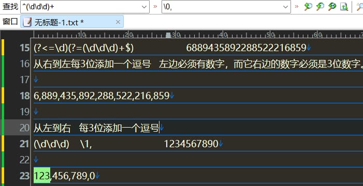Image resolution: width=363 pixels, height=186 pixels.
Task: Click the replacement \1, on line 21
Action: [86, 144]
